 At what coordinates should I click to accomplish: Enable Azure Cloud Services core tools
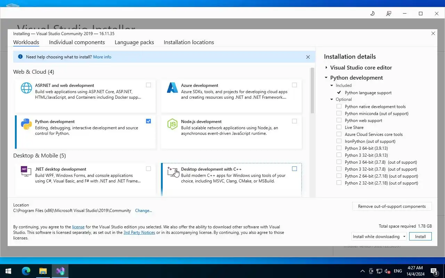point(339,134)
